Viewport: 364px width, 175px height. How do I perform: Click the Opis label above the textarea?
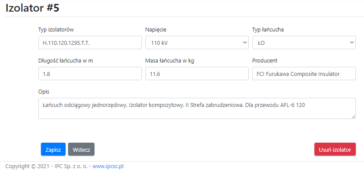click(44, 92)
